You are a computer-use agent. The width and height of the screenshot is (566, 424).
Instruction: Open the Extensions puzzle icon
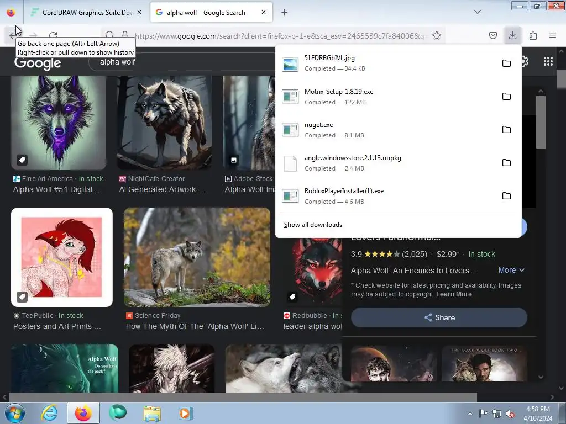(x=533, y=35)
